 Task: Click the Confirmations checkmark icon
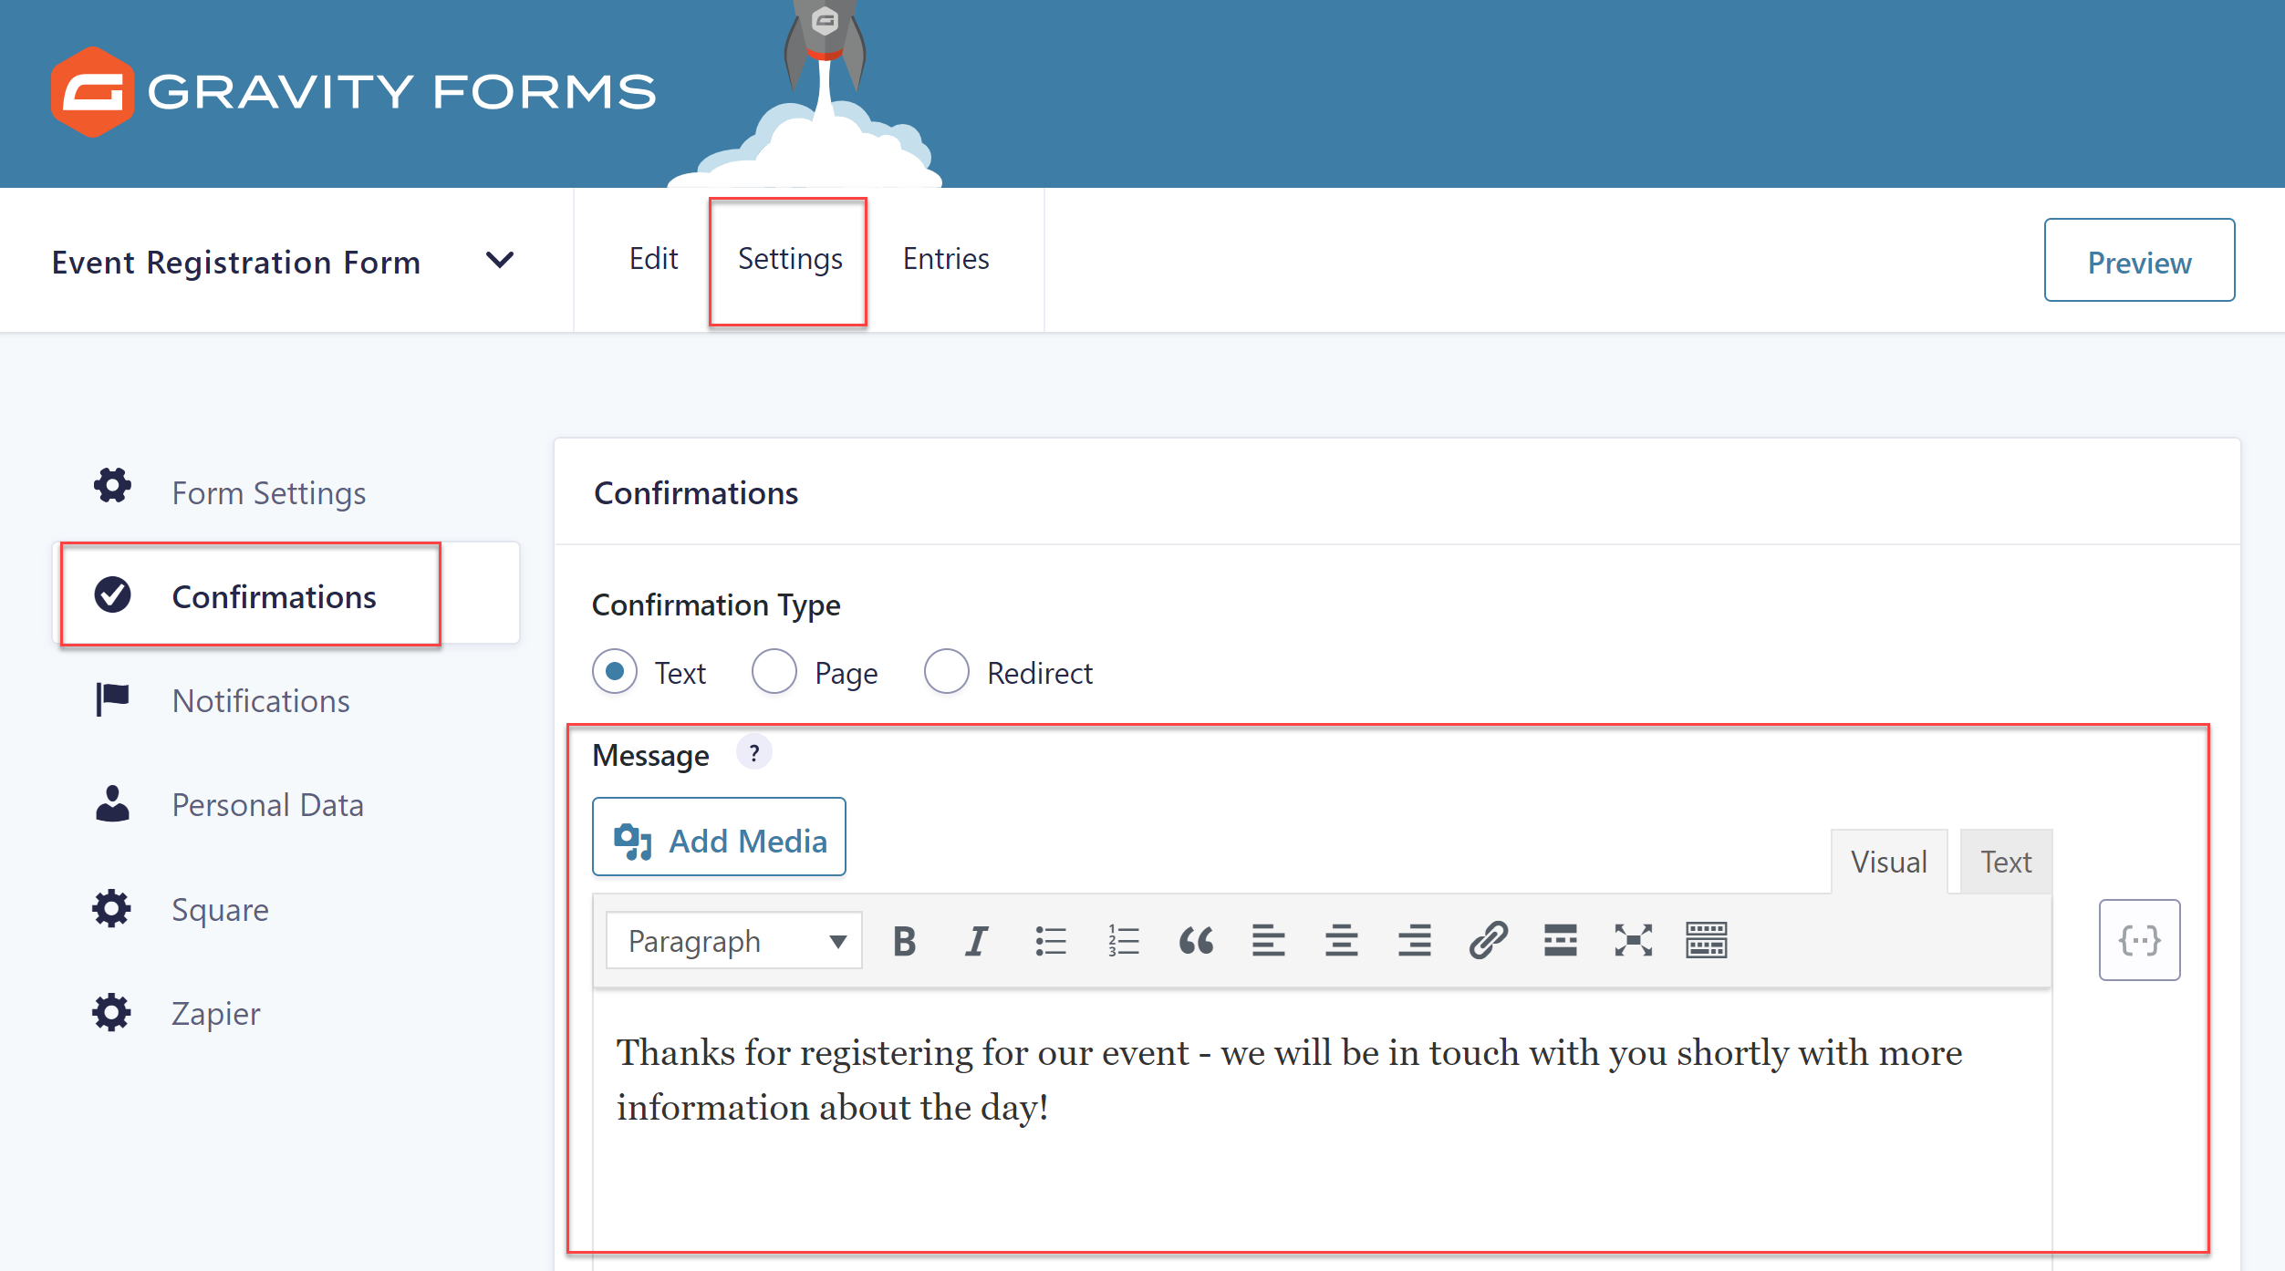(x=113, y=594)
